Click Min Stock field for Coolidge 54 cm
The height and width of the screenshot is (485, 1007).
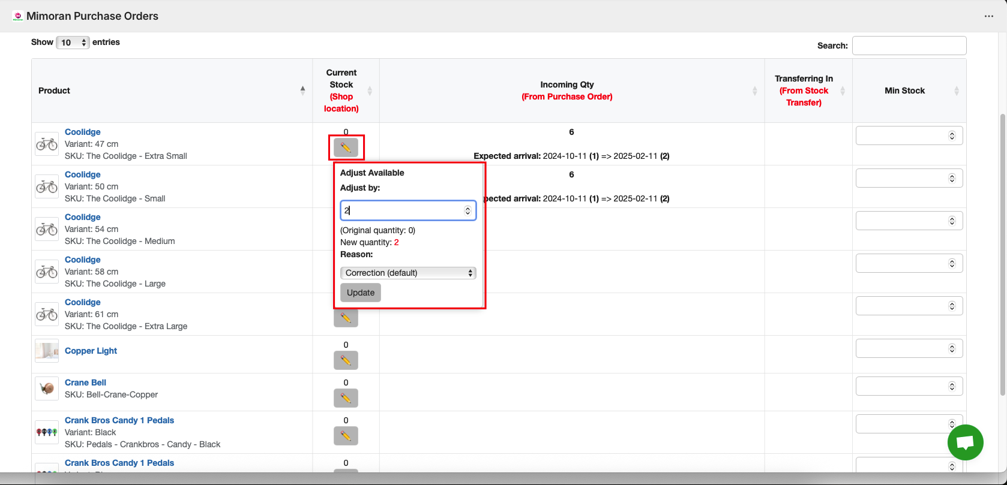tap(909, 221)
